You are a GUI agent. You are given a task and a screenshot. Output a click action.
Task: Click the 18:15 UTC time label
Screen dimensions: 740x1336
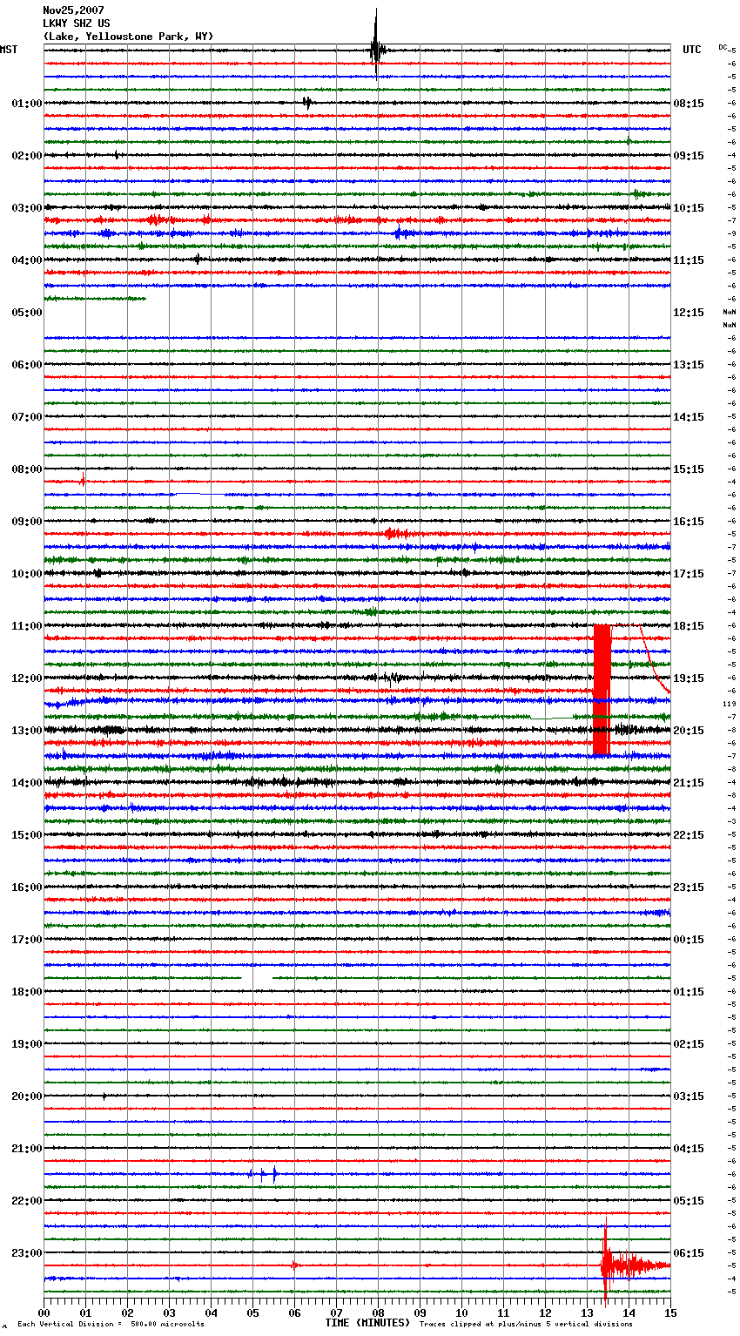click(689, 626)
